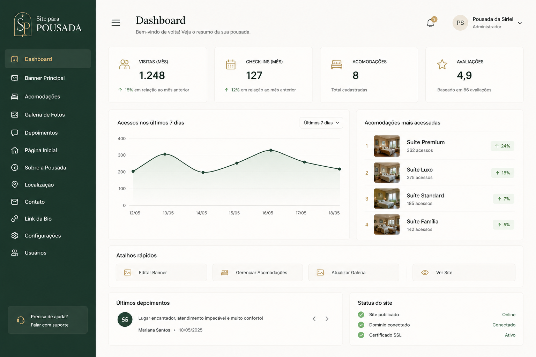Click the Site publicado check icon
536x357 pixels.
[361, 314]
